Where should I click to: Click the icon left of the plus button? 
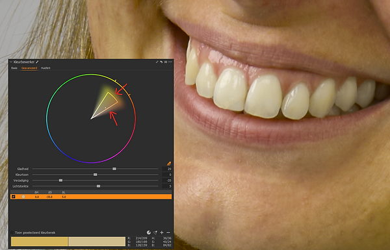[x=155, y=232]
